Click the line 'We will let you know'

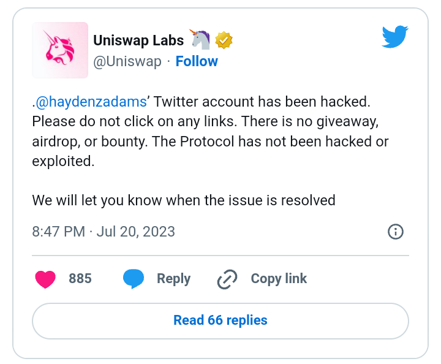click(184, 200)
